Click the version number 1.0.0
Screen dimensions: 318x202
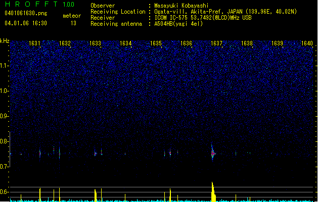[68, 5]
